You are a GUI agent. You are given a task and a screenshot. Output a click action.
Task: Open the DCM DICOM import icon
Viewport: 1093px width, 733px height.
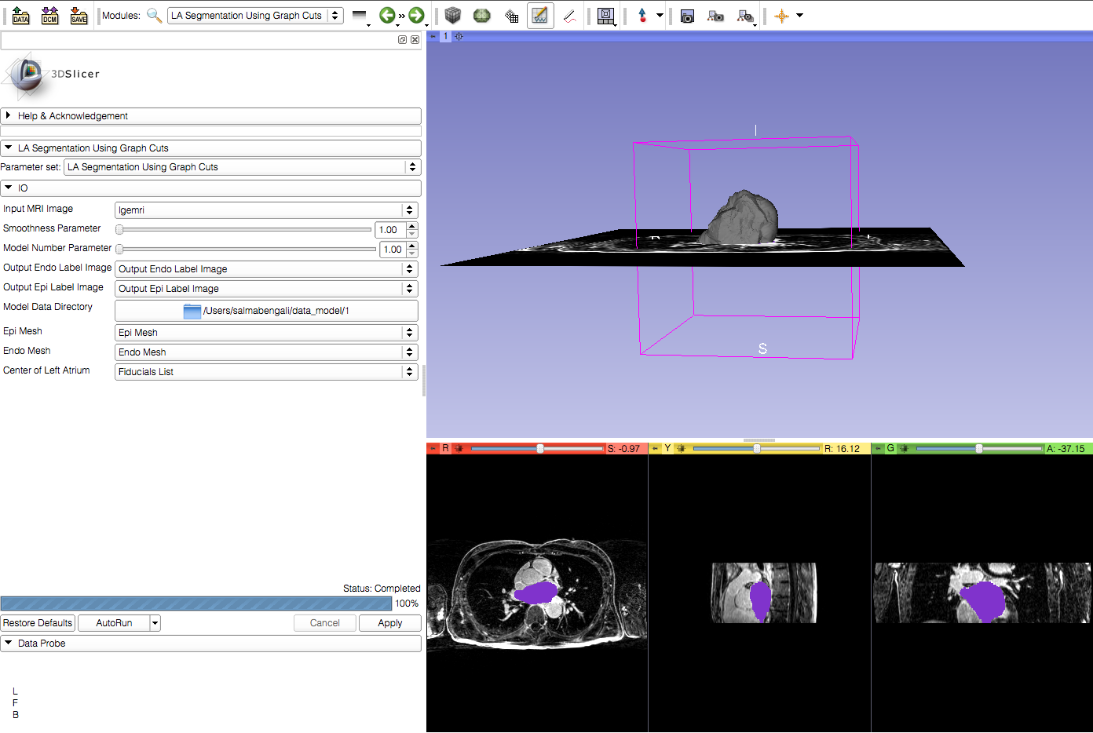click(x=49, y=16)
